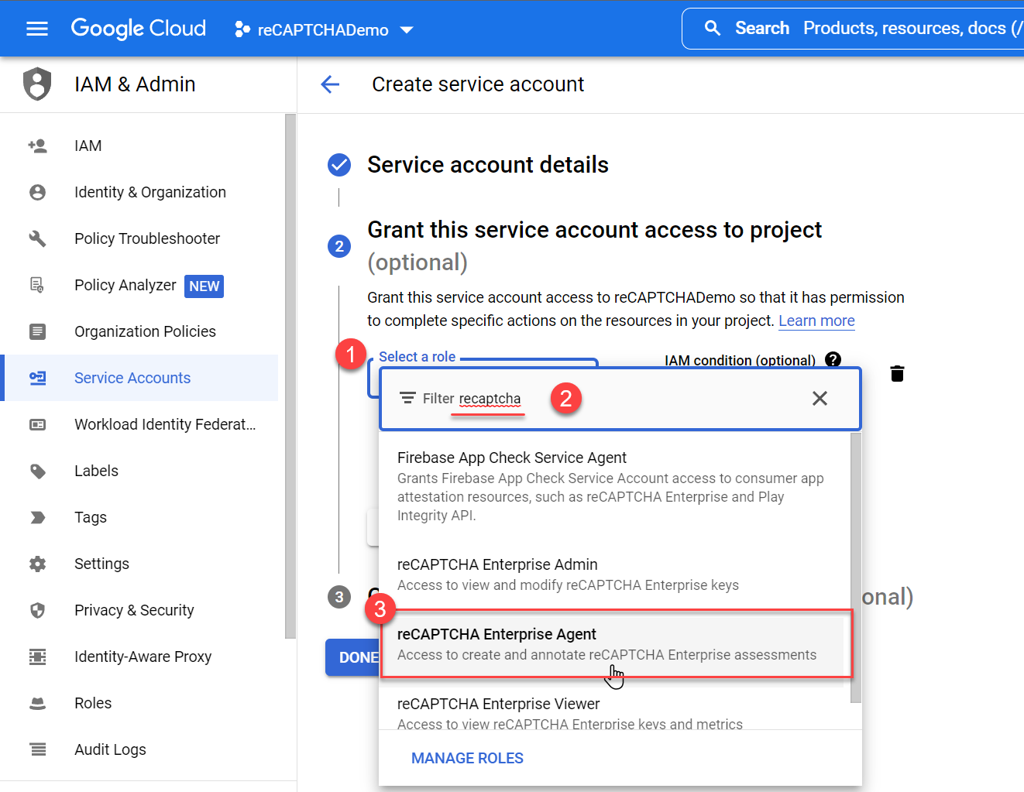
Task: Click the Service Accounts key icon
Action: coord(37,378)
